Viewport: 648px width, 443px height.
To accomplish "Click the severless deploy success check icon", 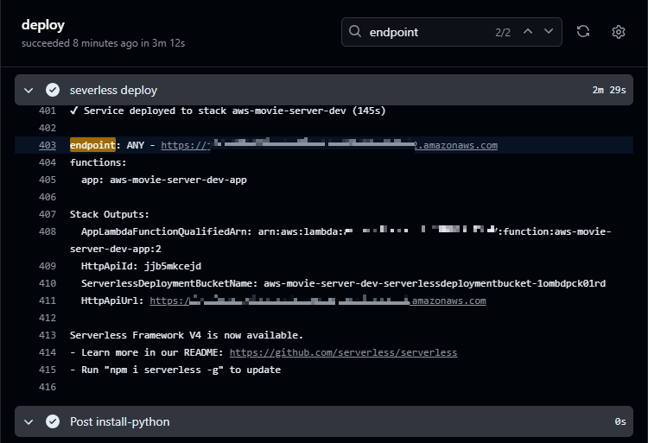I will 53,90.
